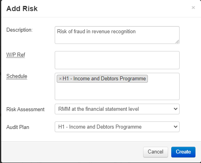Image resolution: width=201 pixels, height=163 pixels.
Task: Click the grey footer left of Cancel
Action: click(x=72, y=152)
